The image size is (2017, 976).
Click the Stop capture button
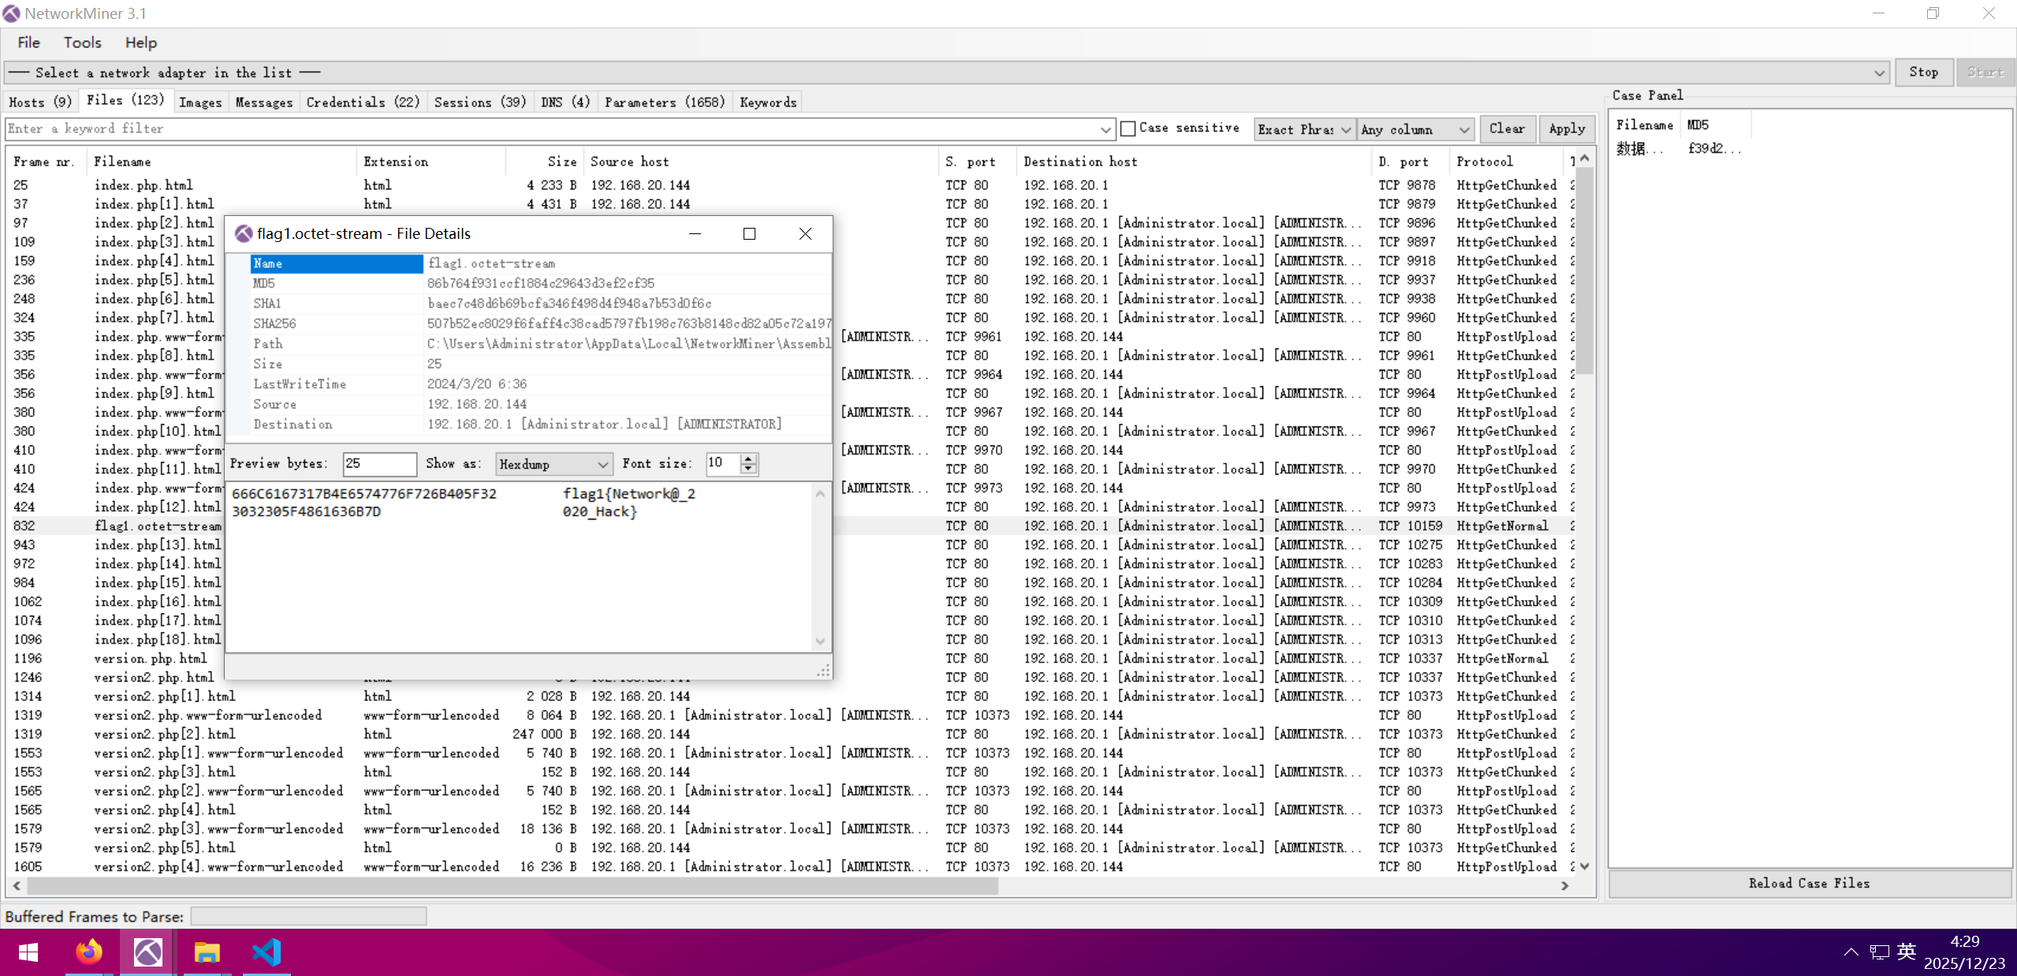tap(1924, 72)
